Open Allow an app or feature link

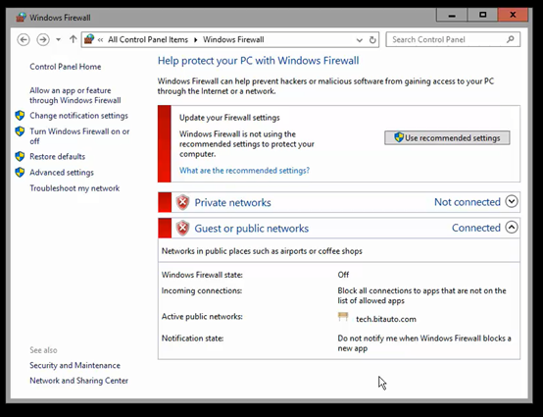(75, 95)
